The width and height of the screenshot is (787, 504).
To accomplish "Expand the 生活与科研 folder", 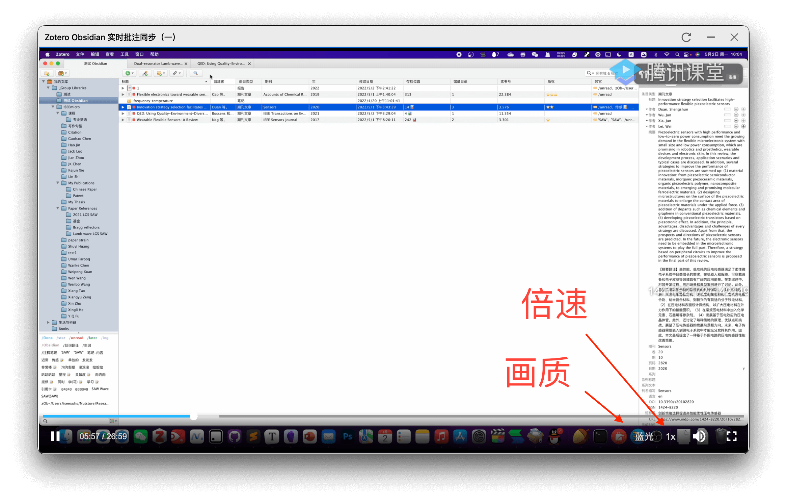I will click(x=48, y=322).
